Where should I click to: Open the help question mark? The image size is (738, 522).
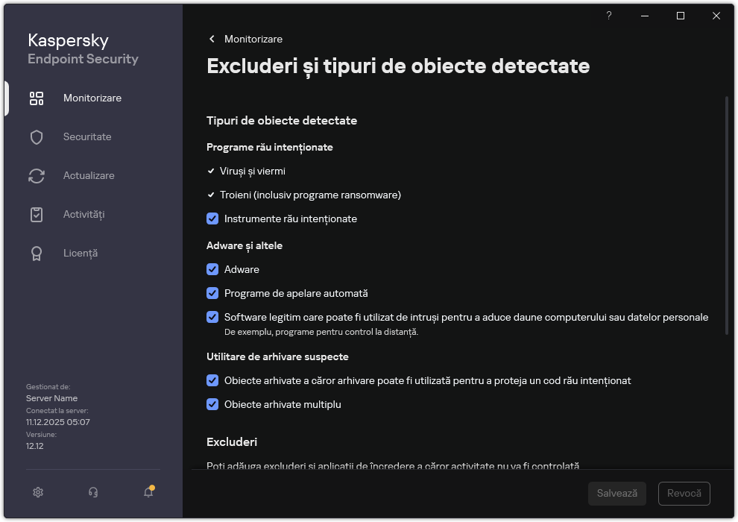[608, 16]
